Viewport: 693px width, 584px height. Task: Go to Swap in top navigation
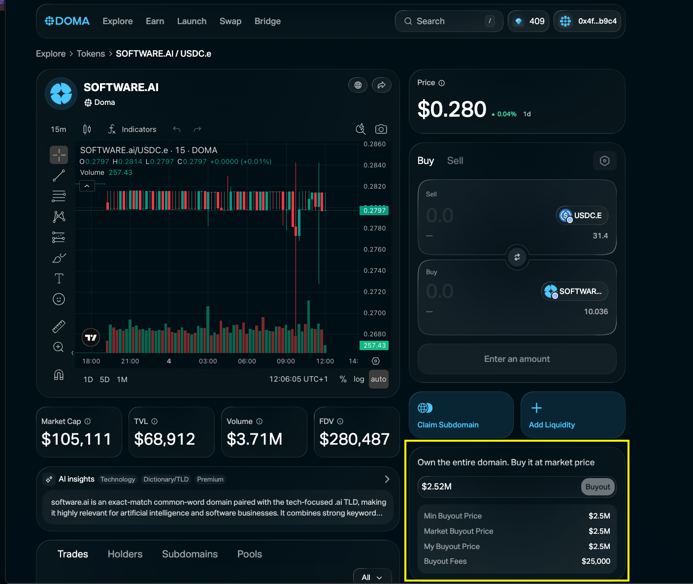[x=231, y=21]
